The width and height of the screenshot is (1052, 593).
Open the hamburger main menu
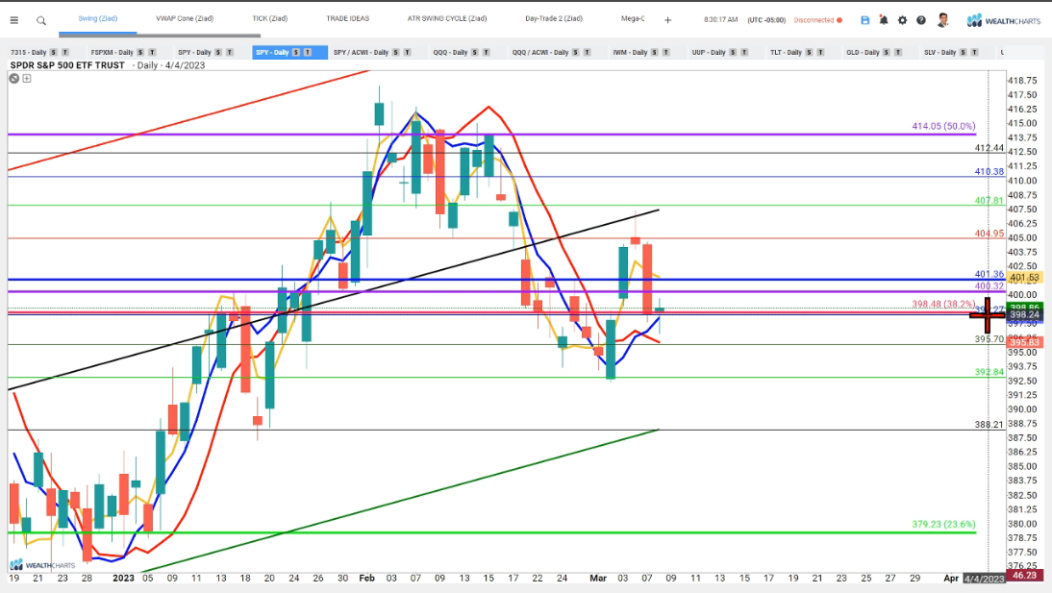(14, 21)
